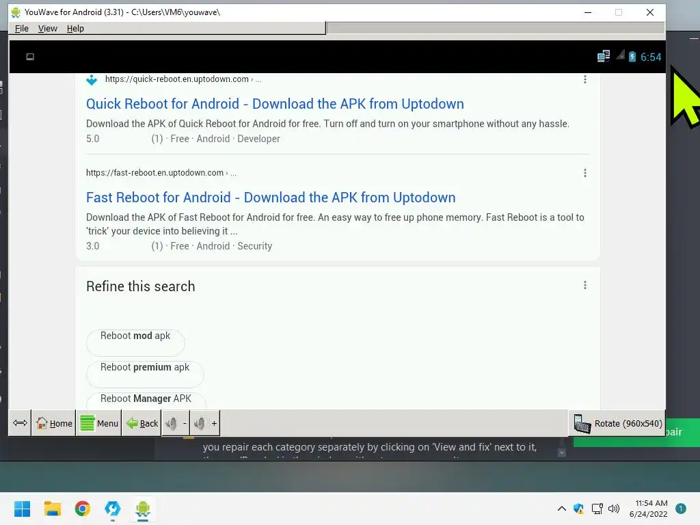The width and height of the screenshot is (700, 525).
Task: Open options for the Quick Reboot result
Action: pos(585,79)
